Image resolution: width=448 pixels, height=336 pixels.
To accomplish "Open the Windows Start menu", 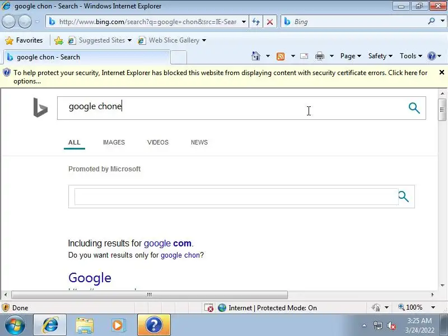I will click(x=15, y=325).
